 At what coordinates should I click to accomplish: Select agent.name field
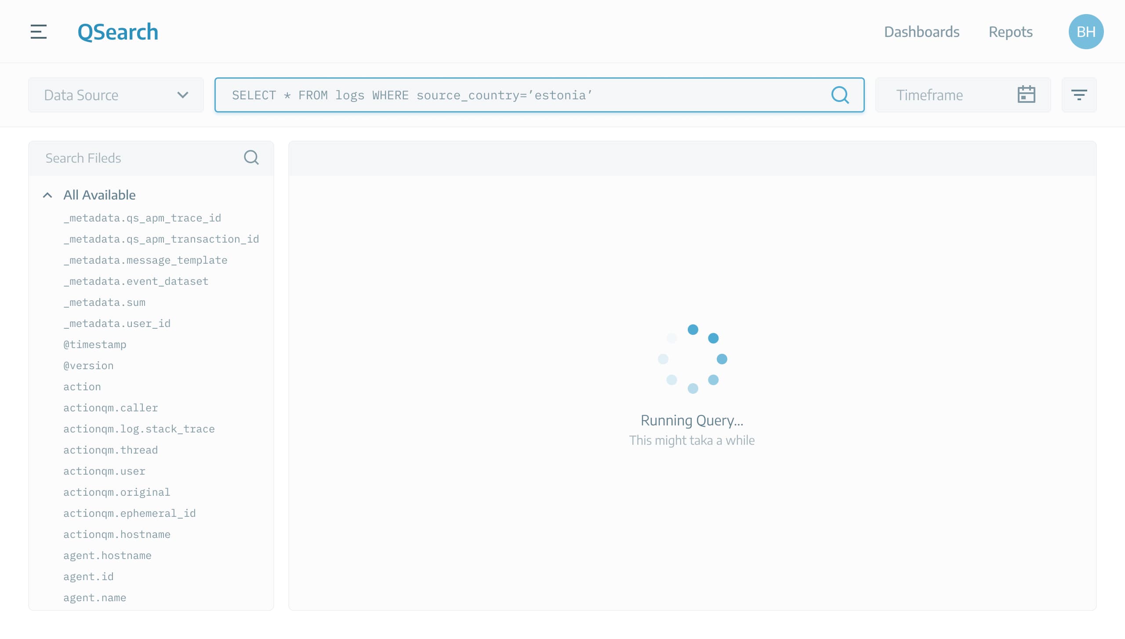pyautogui.click(x=95, y=598)
